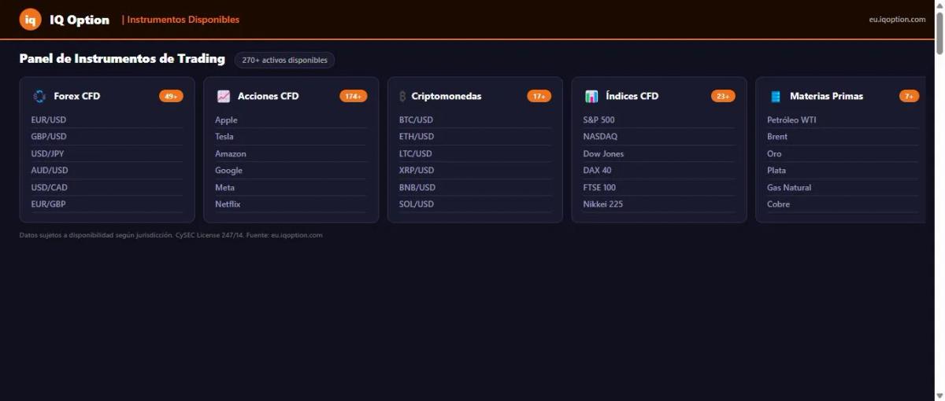Click the 7+ badge on Materias Primas
The width and height of the screenshot is (945, 401).
pos(909,96)
